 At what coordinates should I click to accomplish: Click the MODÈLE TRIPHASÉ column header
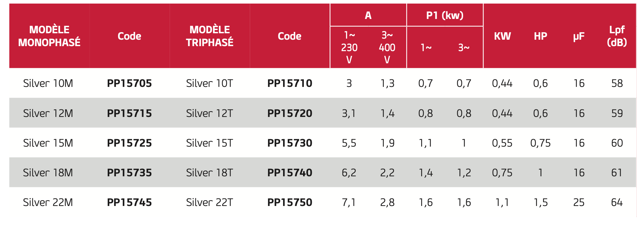(210, 36)
